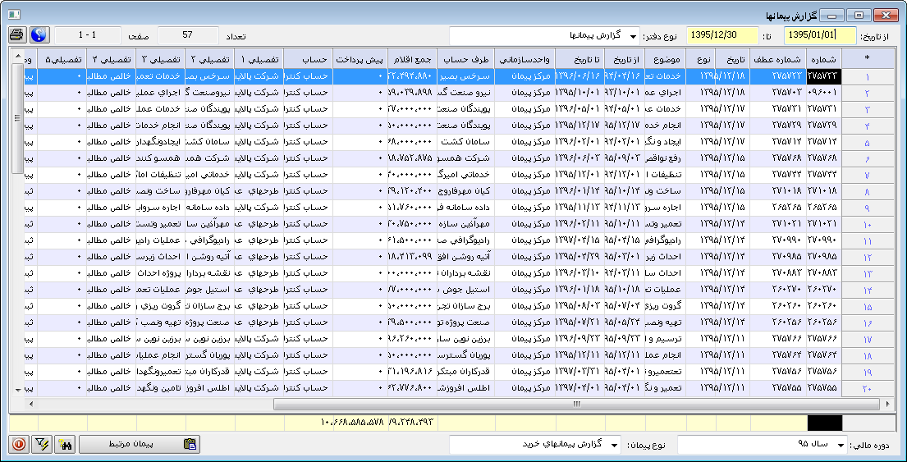Click the شماره column header
This screenshot has width=907, height=462.
coord(822,60)
